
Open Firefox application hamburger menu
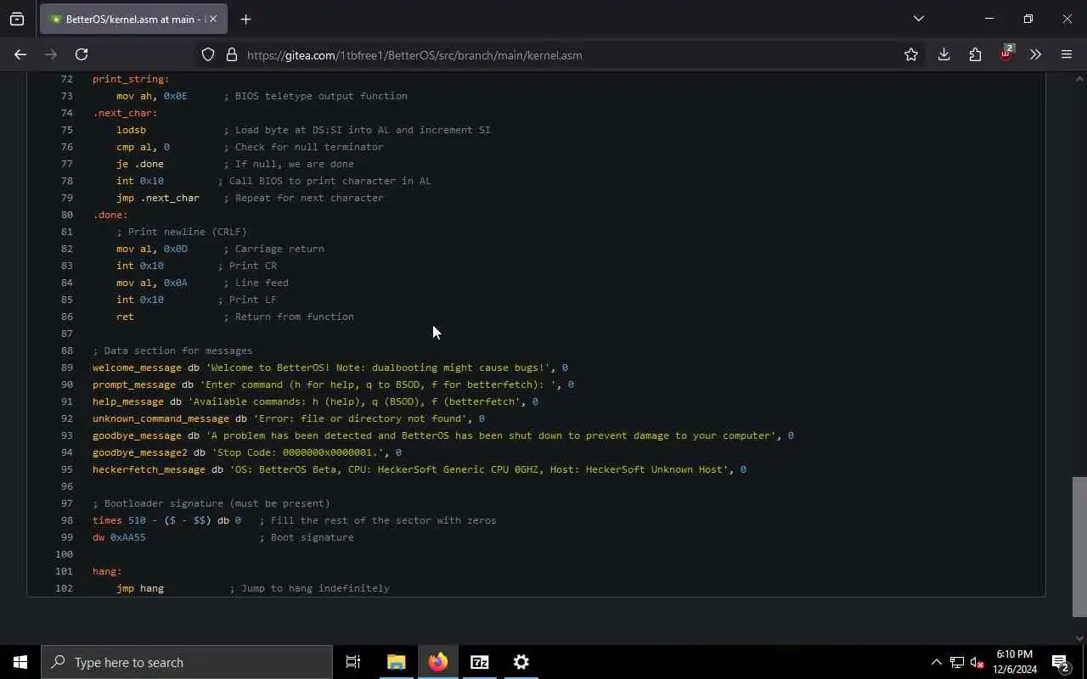1067,54
